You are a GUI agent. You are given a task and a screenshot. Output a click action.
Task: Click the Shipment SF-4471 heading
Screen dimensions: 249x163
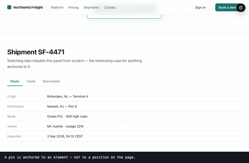tap(36, 52)
